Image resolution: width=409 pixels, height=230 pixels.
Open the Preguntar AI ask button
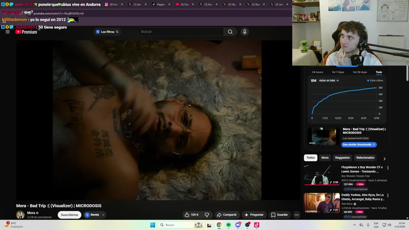tap(254, 215)
